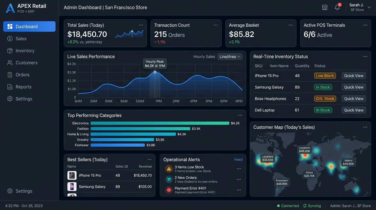Open Customers using the people icon
The height and width of the screenshot is (210, 376).
click(10, 63)
